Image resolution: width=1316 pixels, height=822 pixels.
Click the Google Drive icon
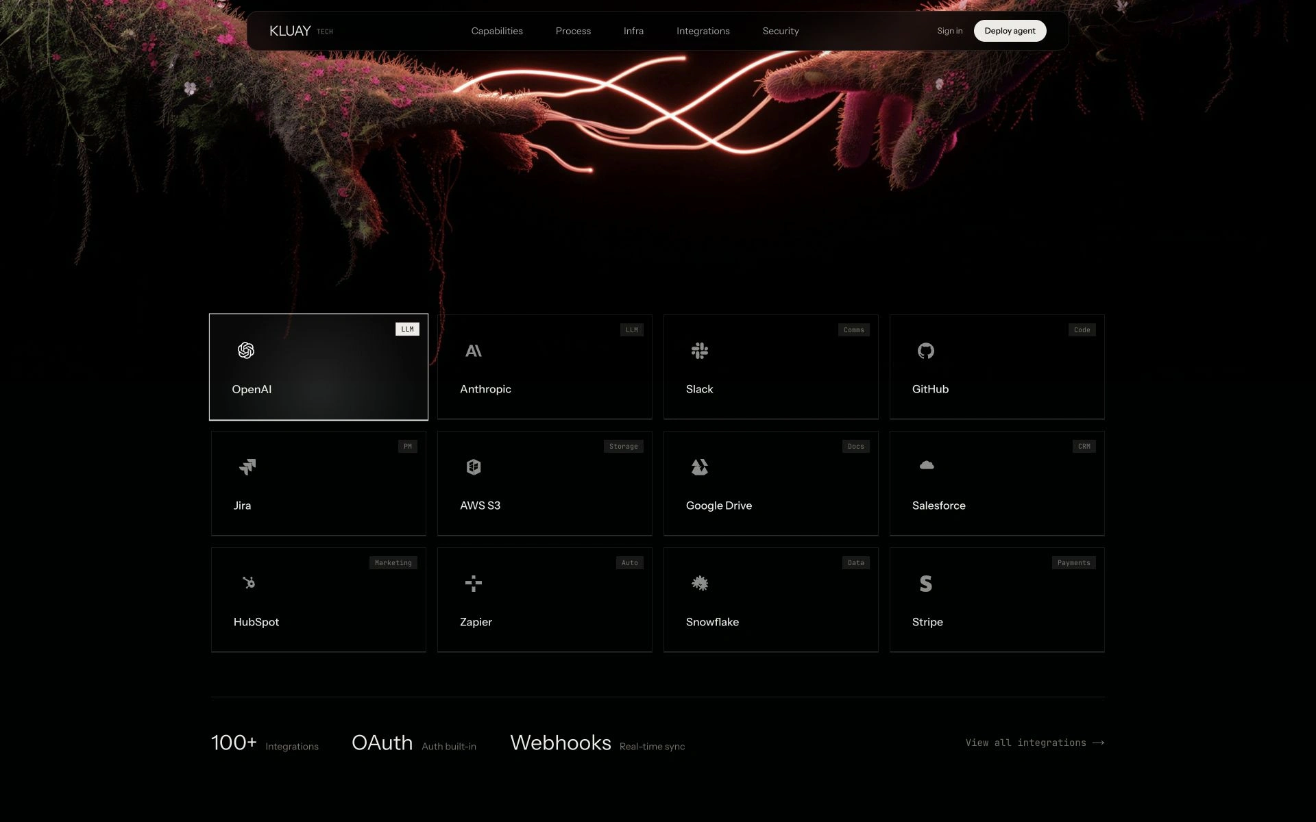pyautogui.click(x=700, y=467)
